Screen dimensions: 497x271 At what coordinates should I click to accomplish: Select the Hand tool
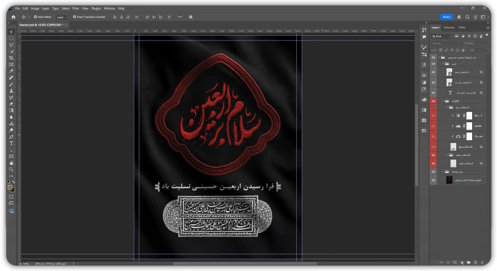pyautogui.click(x=12, y=163)
